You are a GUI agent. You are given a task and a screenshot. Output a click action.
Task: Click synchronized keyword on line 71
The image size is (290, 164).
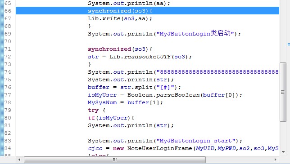[x=109, y=49]
